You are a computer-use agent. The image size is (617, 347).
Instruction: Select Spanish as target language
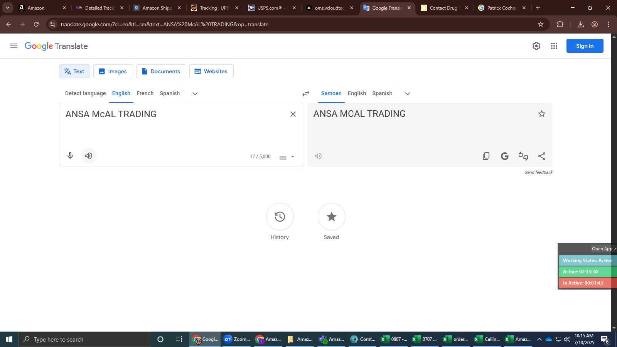coord(382,93)
